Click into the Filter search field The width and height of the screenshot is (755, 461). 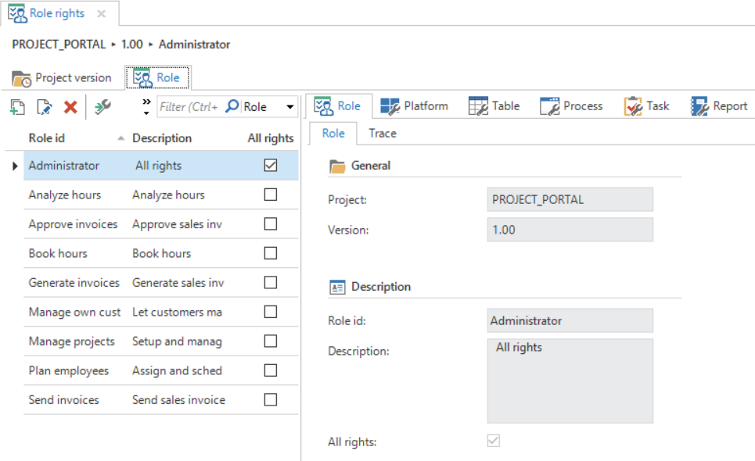tap(189, 107)
